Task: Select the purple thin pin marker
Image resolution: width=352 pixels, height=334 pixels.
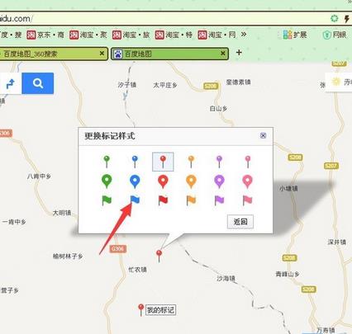Action: (x=219, y=162)
